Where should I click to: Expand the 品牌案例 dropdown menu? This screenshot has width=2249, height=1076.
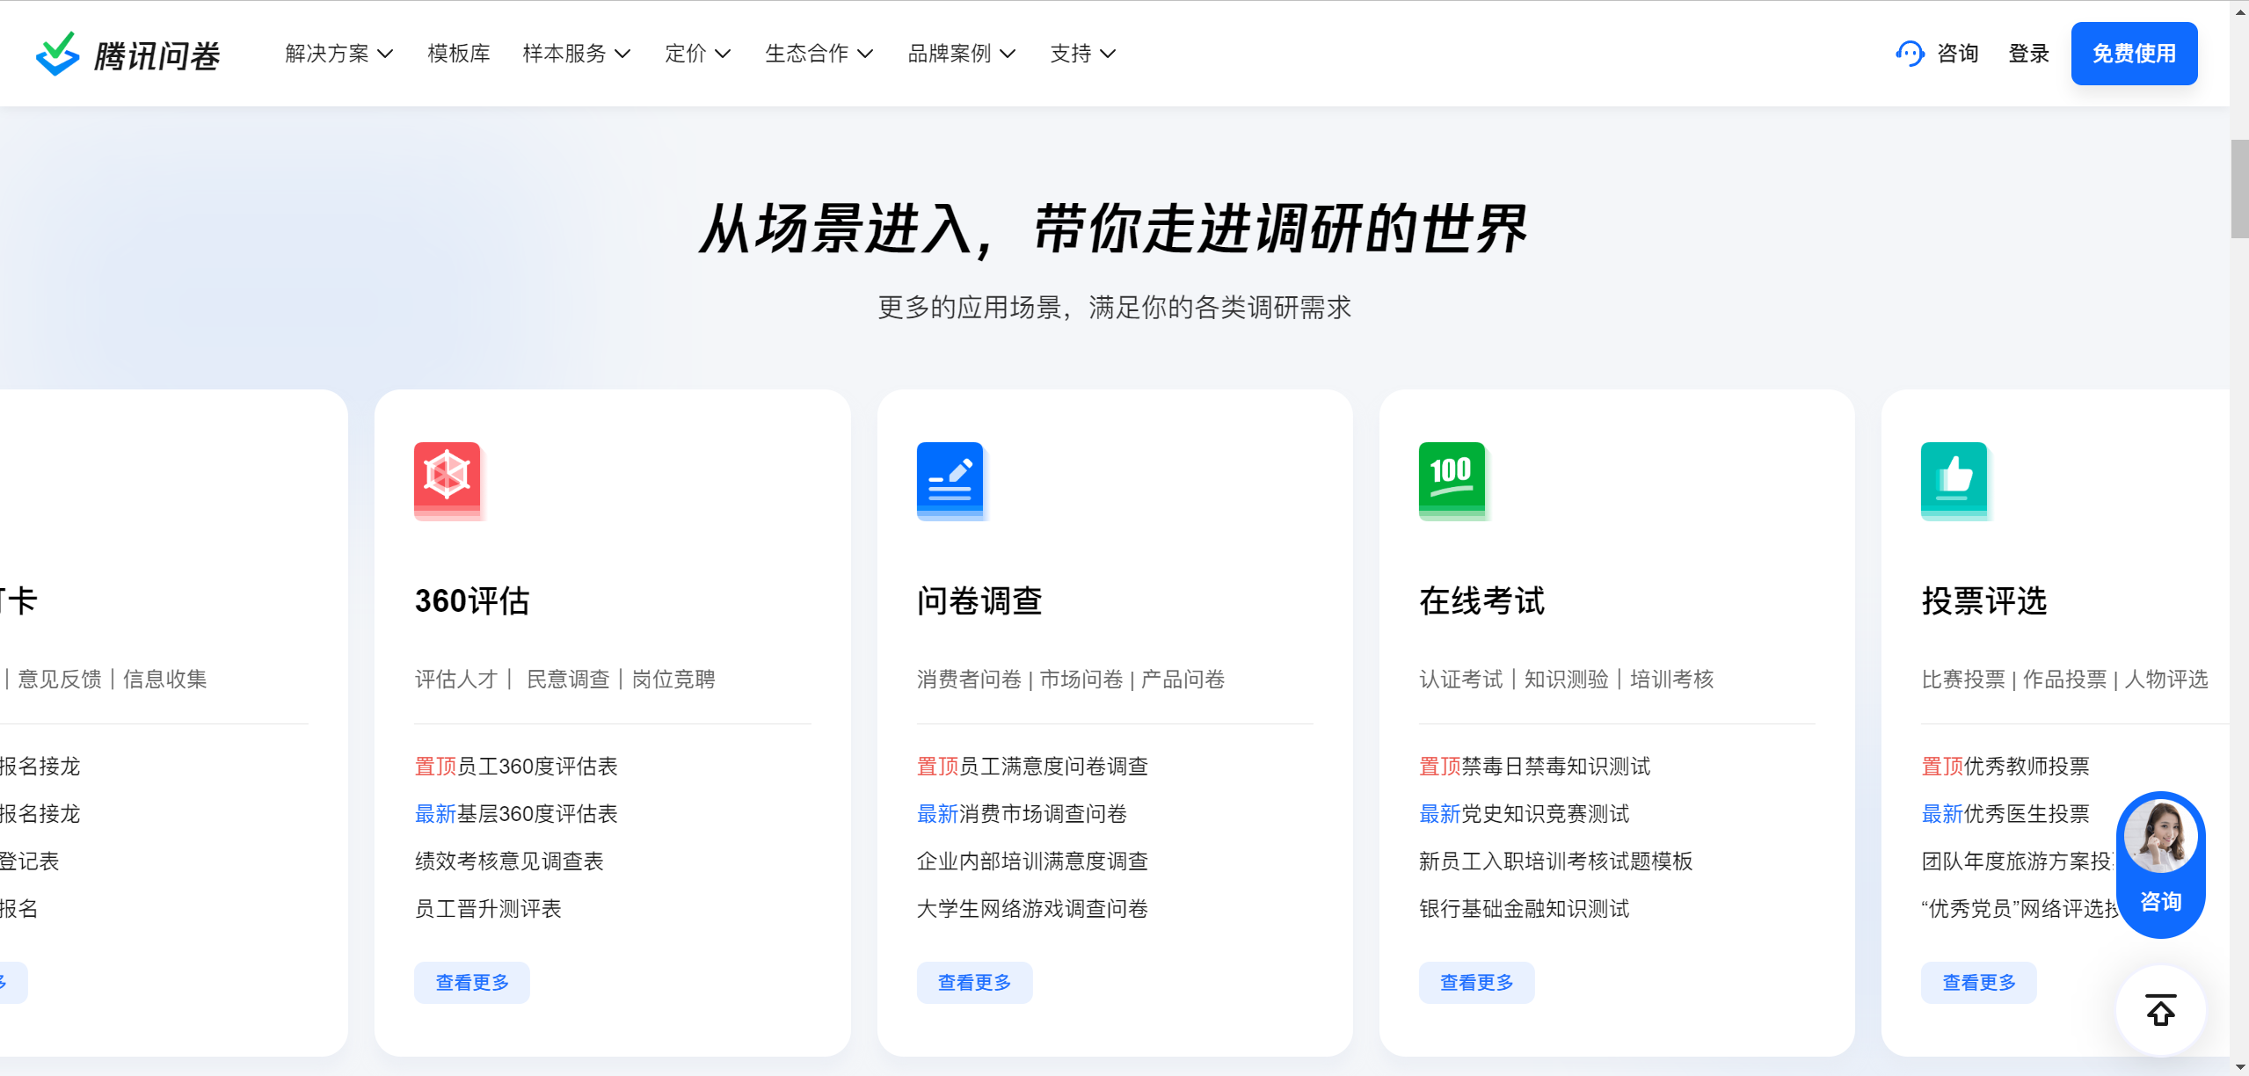[x=961, y=54]
